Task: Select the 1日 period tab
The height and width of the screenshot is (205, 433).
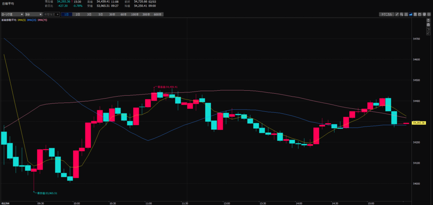Action: pyautogui.click(x=66, y=14)
